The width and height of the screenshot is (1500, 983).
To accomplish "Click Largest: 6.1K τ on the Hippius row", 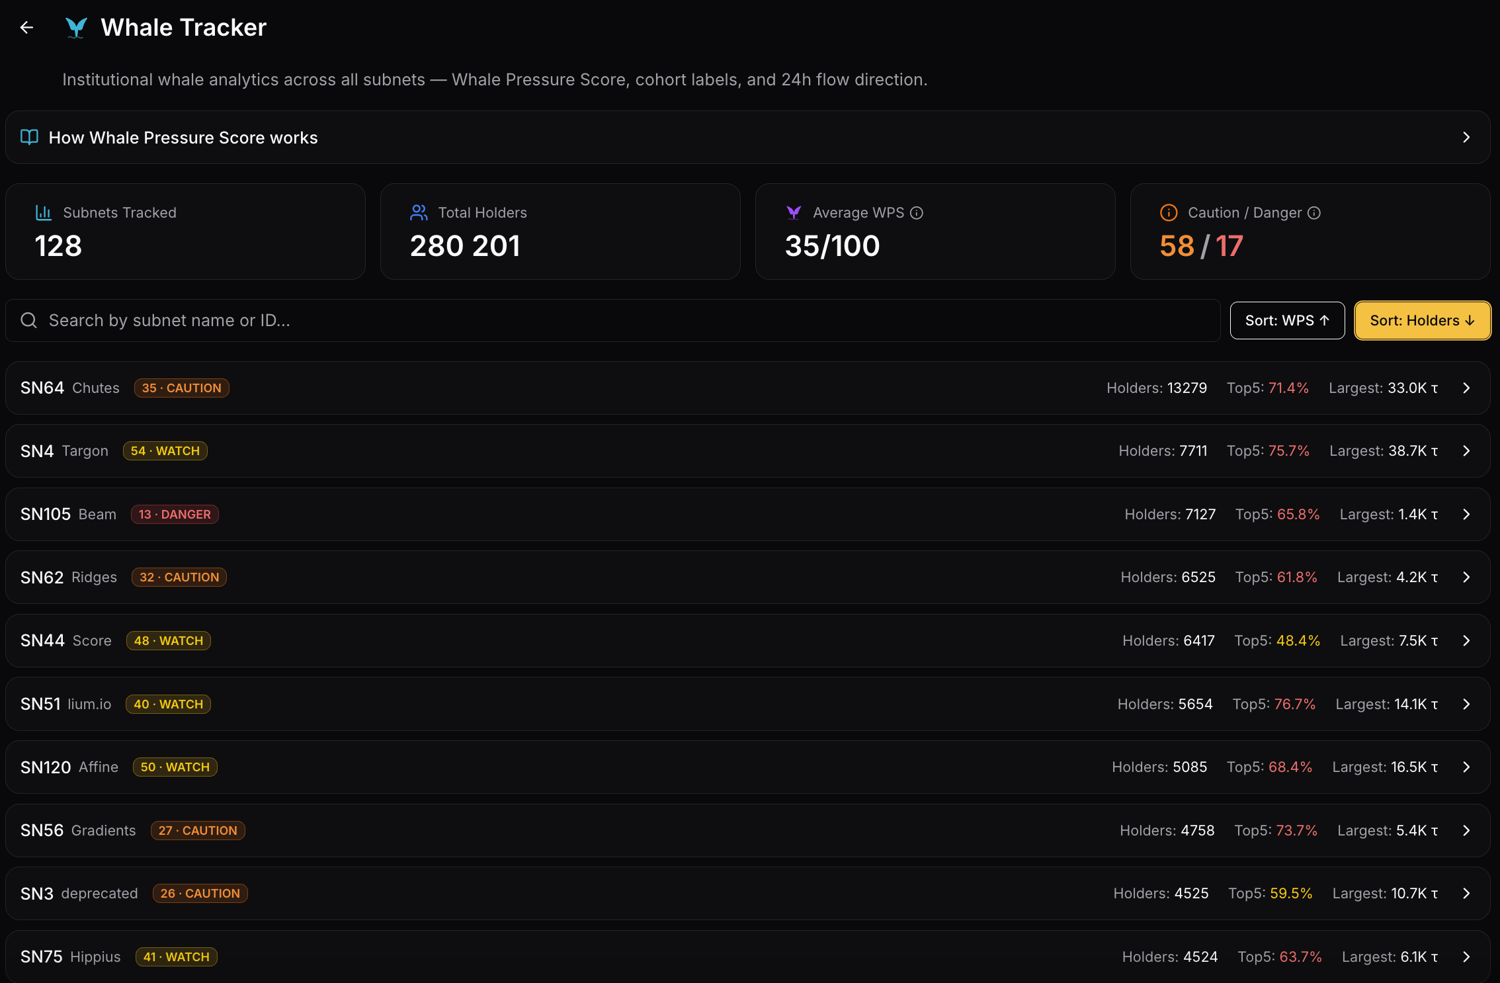I will coord(1390,957).
